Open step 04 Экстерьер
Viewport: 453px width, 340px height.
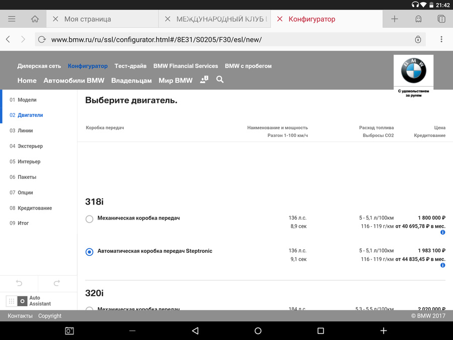26,146
